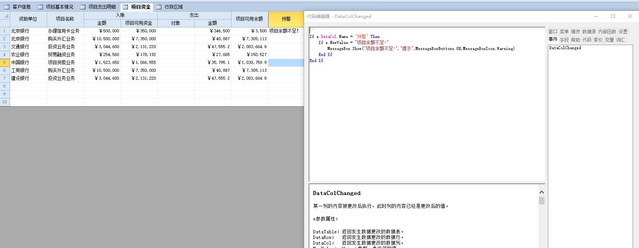
Task: Click inside the code editing area
Action: (x=426, y=113)
